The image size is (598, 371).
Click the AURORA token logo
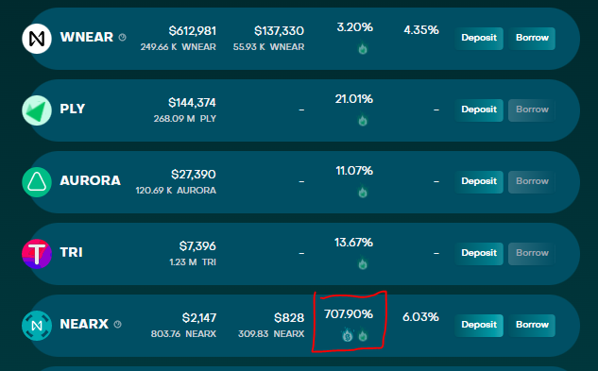pyautogui.click(x=37, y=182)
